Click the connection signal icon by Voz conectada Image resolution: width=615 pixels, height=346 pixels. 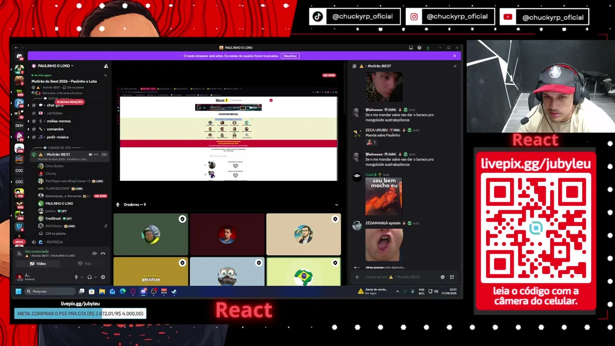[x=19, y=253]
